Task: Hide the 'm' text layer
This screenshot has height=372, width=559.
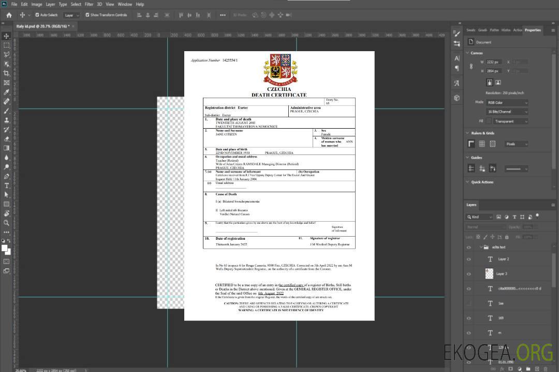Action: point(469,333)
